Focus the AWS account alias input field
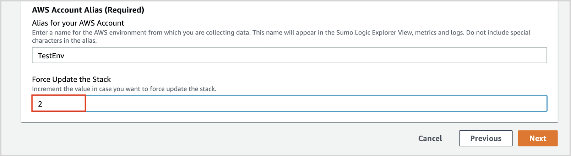571x156 pixels. (x=289, y=55)
